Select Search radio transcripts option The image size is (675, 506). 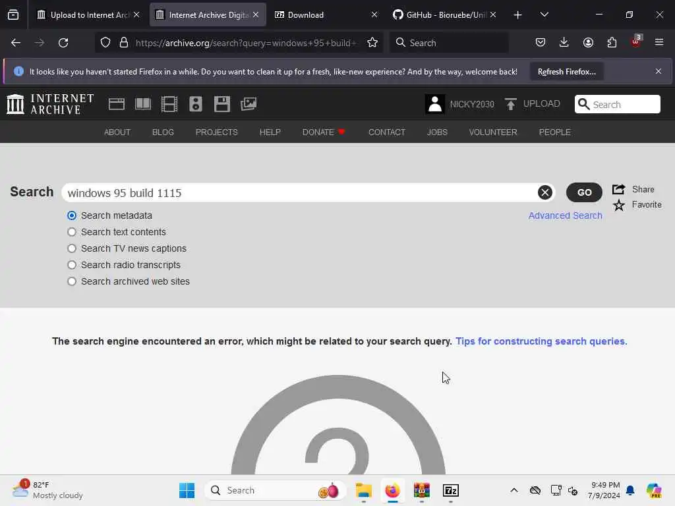point(72,265)
